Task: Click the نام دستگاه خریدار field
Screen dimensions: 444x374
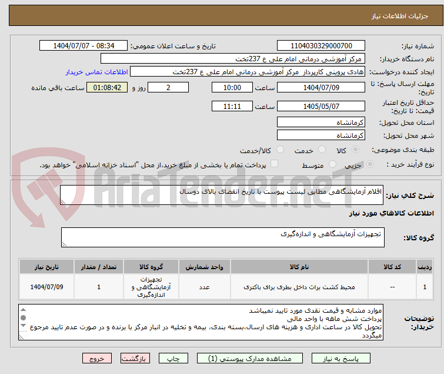Action: [x=233, y=59]
